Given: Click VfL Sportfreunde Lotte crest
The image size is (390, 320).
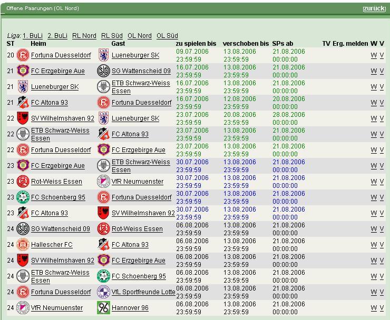Looking at the screenshot, I should (103, 292).
